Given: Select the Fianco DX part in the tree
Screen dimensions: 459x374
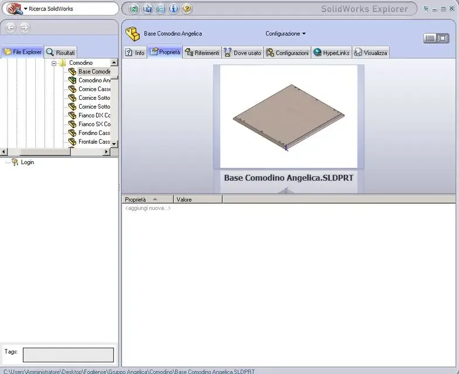Looking at the screenshot, I should tap(94, 116).
